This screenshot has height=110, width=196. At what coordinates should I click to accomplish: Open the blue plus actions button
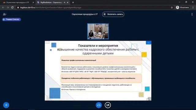click(6, 105)
